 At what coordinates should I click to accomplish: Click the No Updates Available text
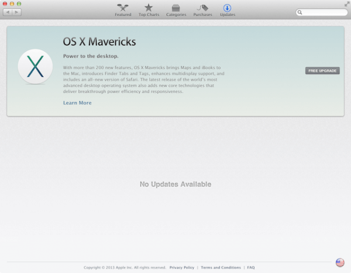[175, 184]
